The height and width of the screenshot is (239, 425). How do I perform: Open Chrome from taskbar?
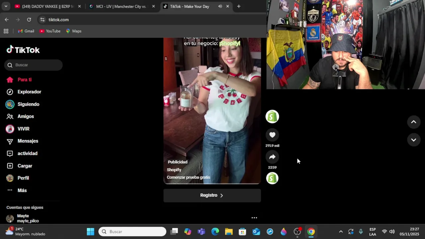point(311,231)
